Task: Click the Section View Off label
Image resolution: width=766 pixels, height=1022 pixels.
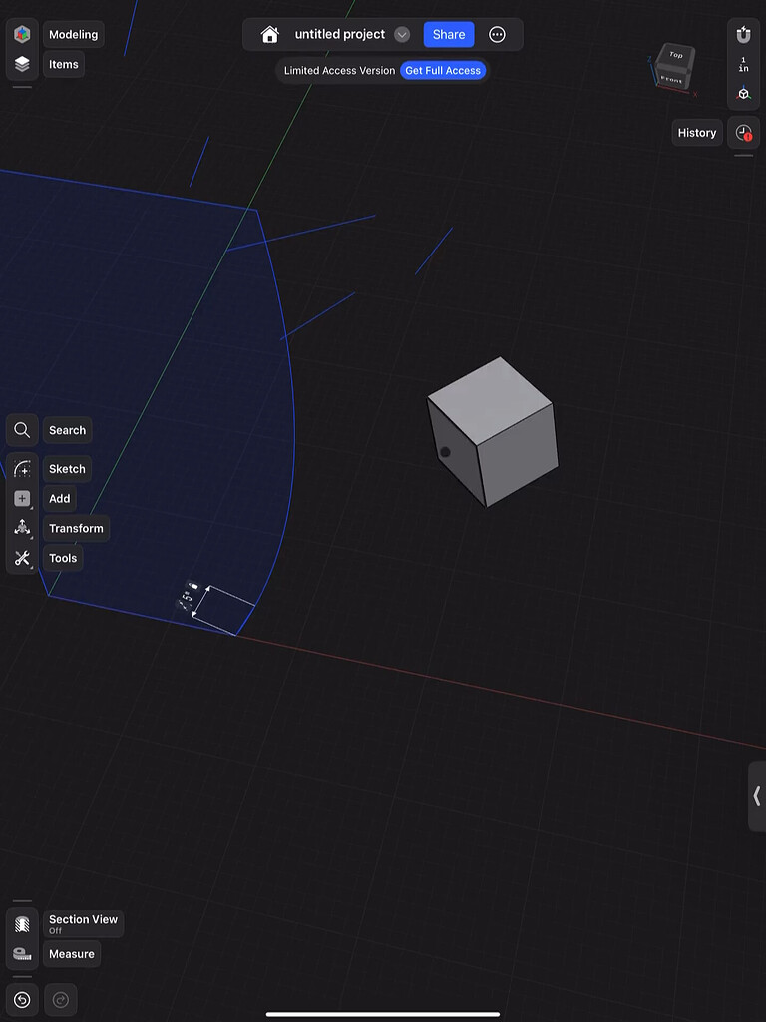Action: coord(84,923)
